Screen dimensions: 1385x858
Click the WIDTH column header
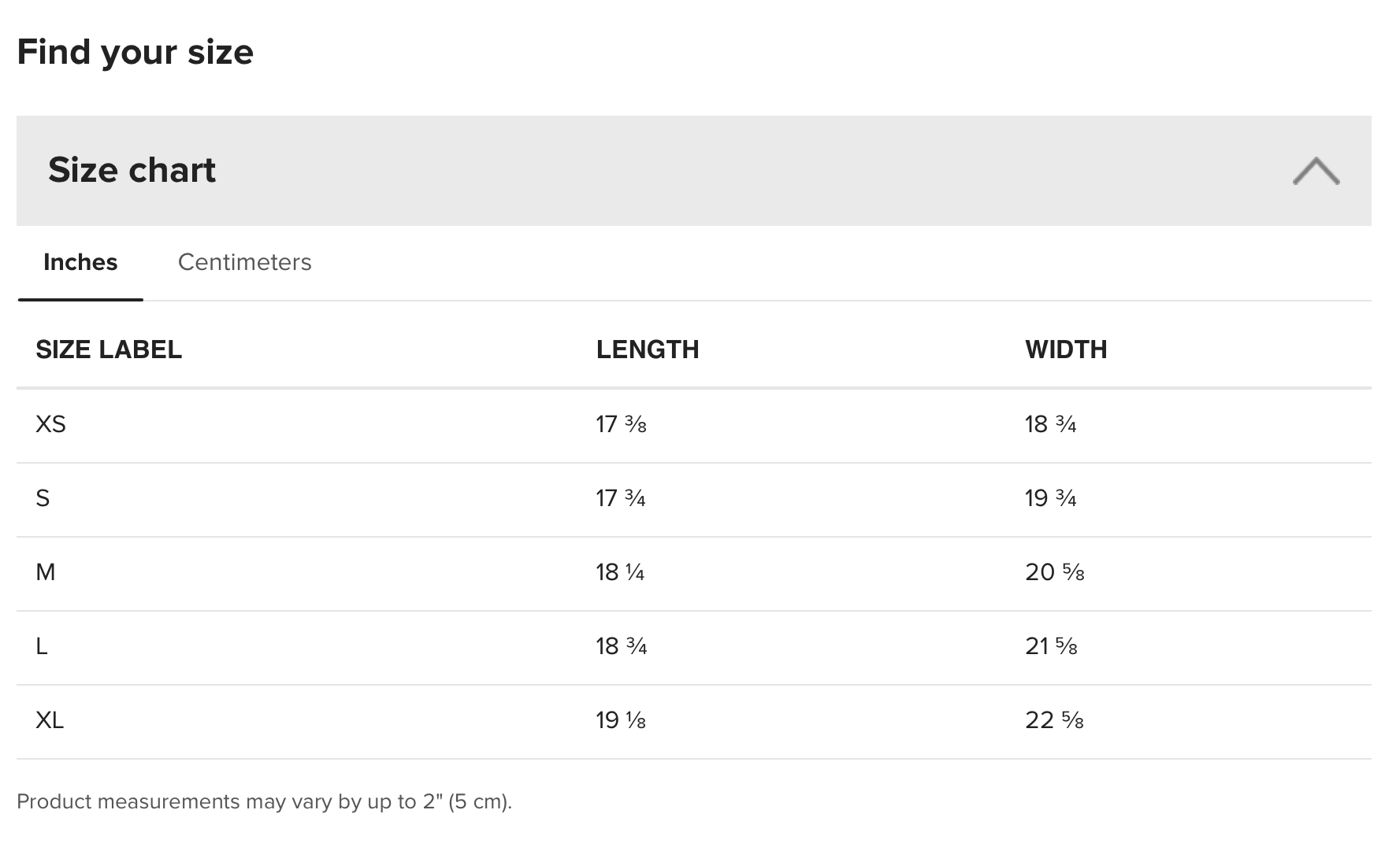(1065, 349)
